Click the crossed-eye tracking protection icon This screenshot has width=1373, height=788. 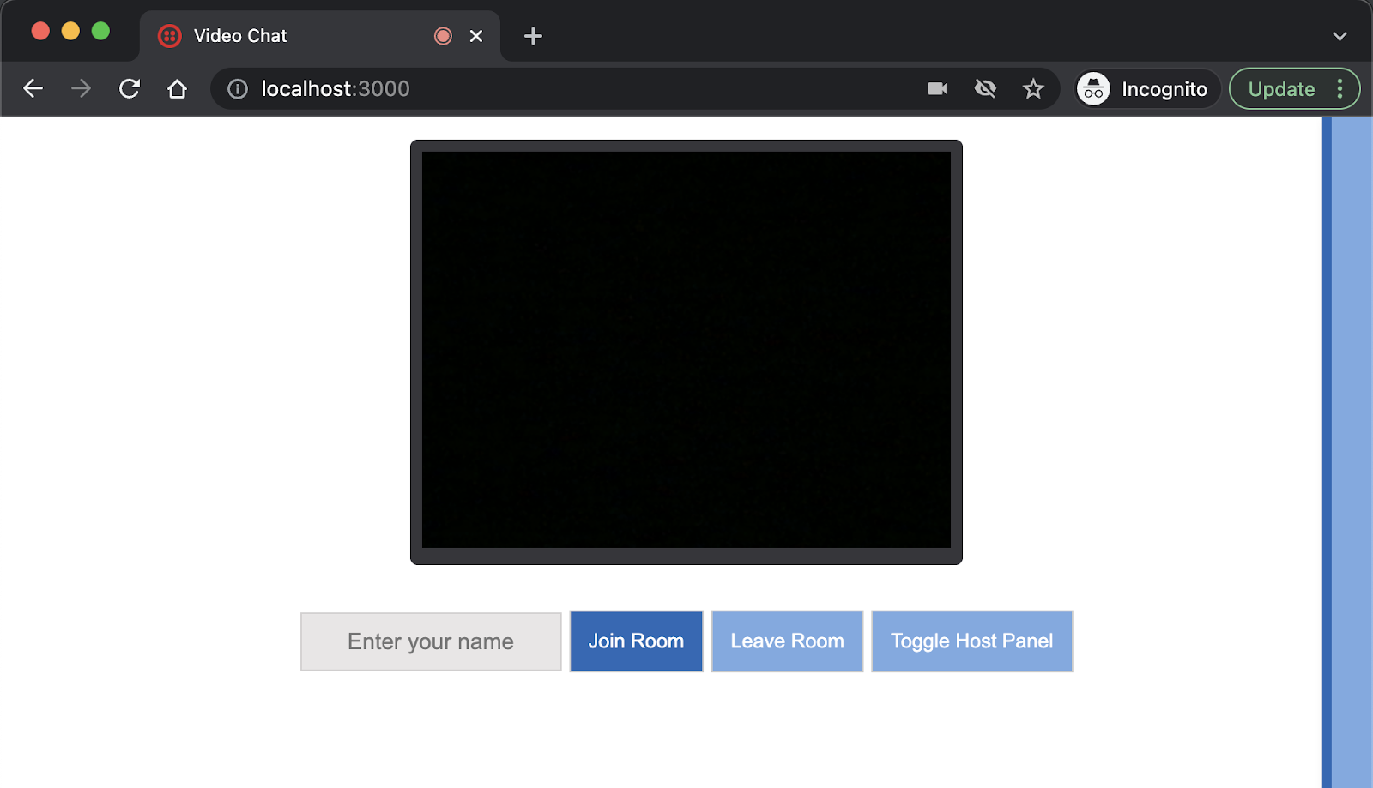pyautogui.click(x=985, y=88)
